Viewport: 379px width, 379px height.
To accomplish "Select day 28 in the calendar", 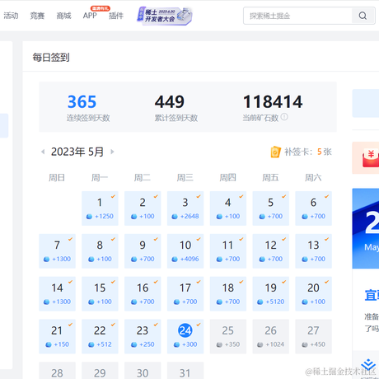I will tap(57, 371).
